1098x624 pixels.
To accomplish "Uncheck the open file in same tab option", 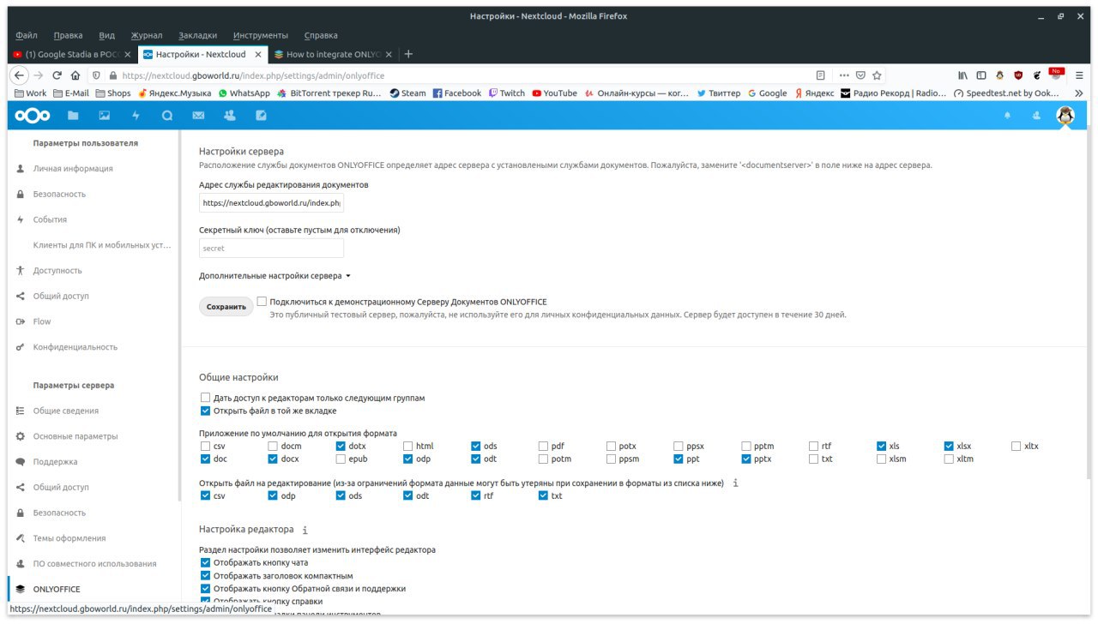I will [205, 411].
